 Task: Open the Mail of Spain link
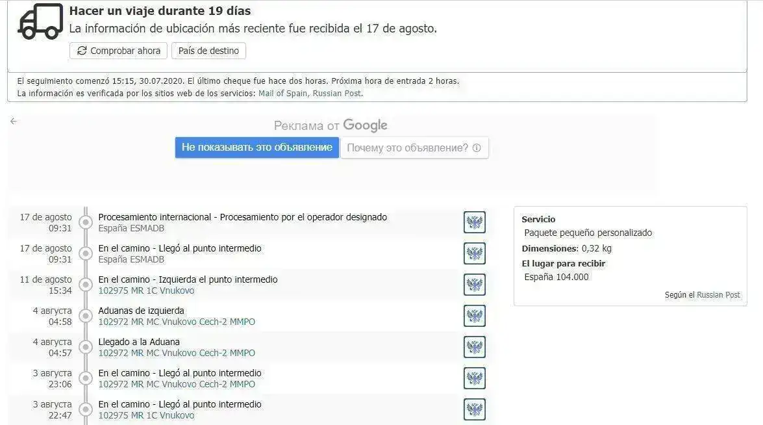[x=282, y=94]
